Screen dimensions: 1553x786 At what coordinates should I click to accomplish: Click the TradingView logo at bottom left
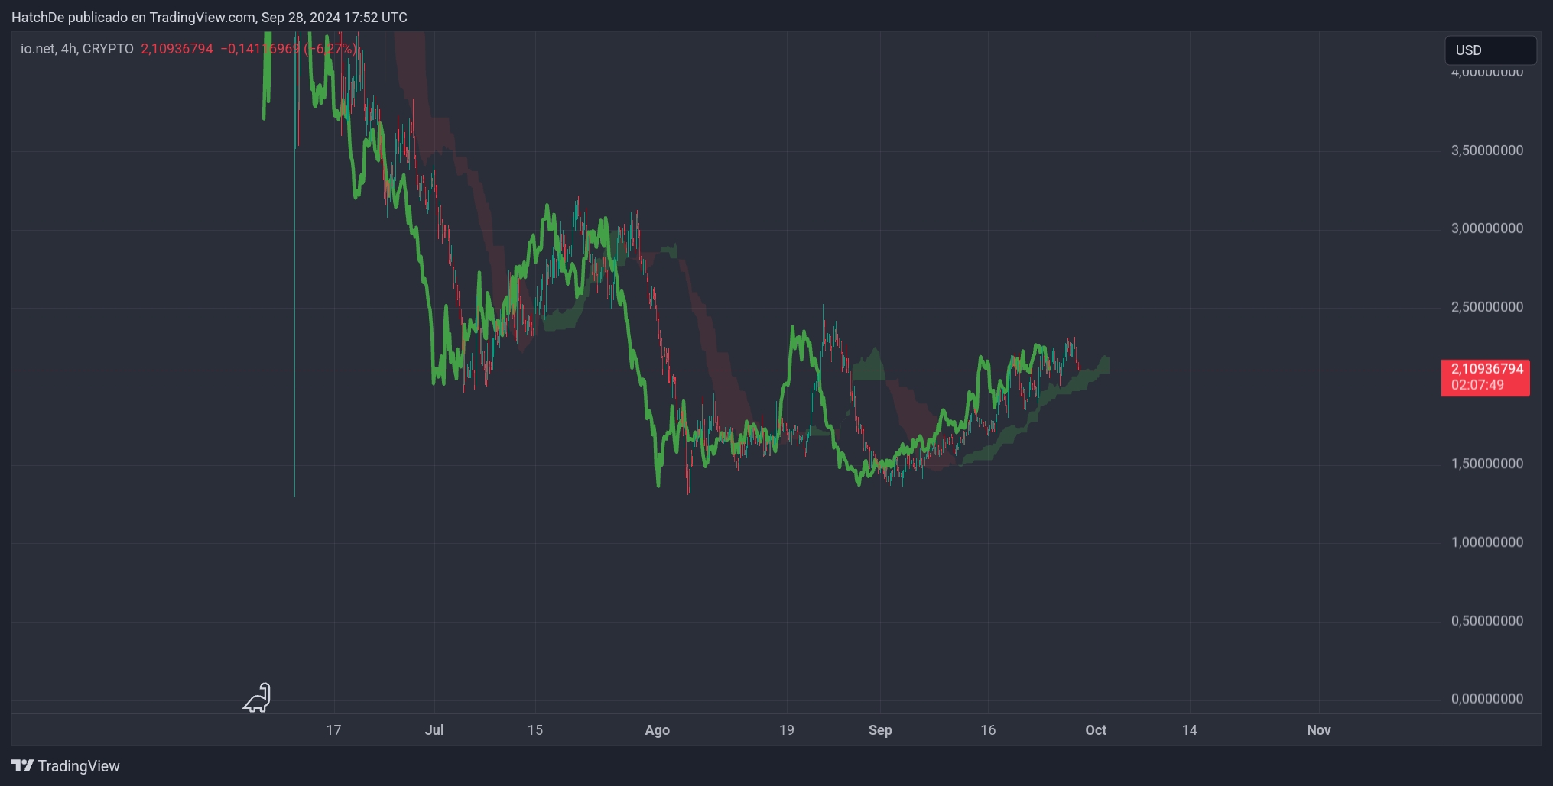tap(66, 766)
